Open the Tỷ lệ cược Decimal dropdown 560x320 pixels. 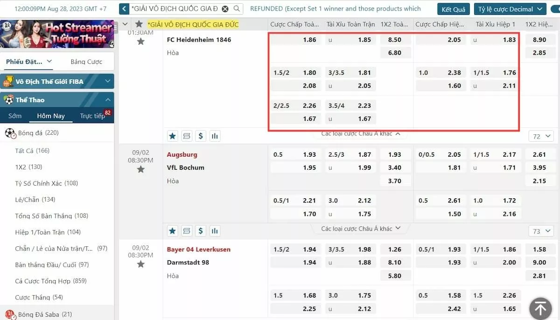(x=510, y=9)
